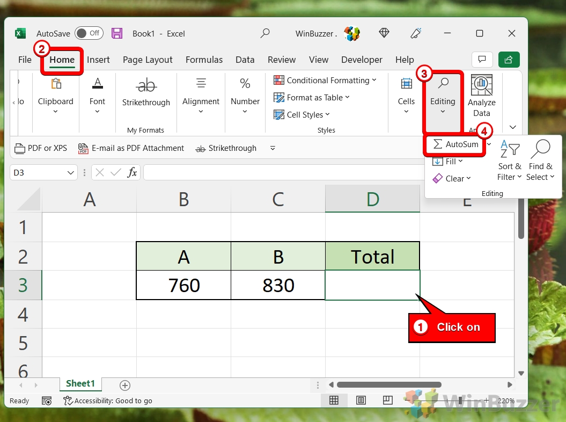This screenshot has width=566, height=422.
Task: Apply Strikethrough from the My Formats group
Action: pyautogui.click(x=146, y=93)
